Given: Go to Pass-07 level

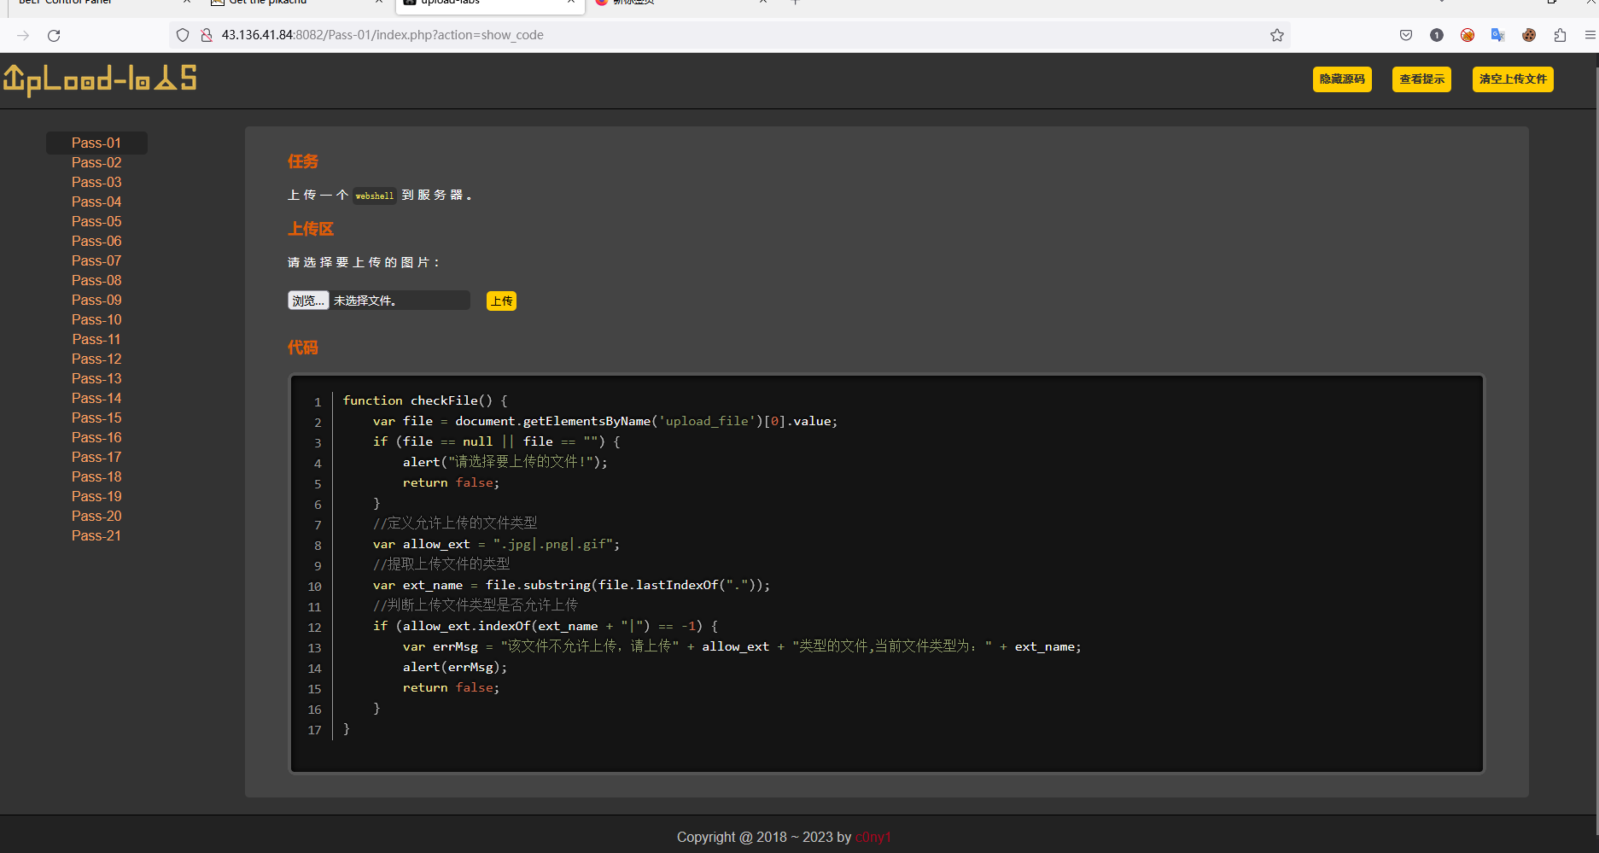Looking at the screenshot, I should (96, 260).
